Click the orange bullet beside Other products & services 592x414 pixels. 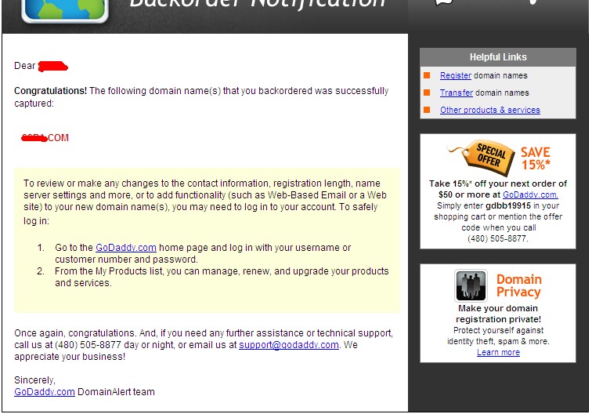coord(427,110)
